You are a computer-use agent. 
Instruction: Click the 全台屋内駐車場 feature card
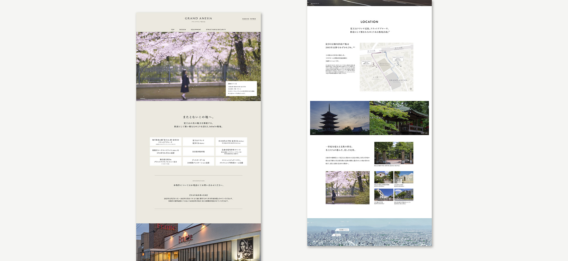pos(199,151)
